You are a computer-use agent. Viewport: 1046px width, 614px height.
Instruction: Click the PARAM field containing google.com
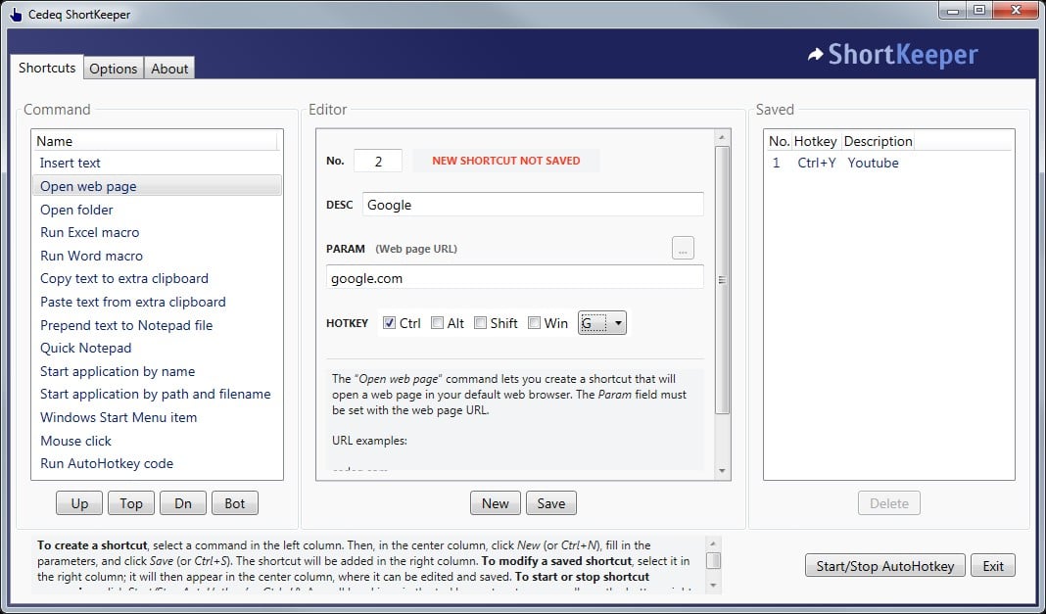pyautogui.click(x=515, y=277)
